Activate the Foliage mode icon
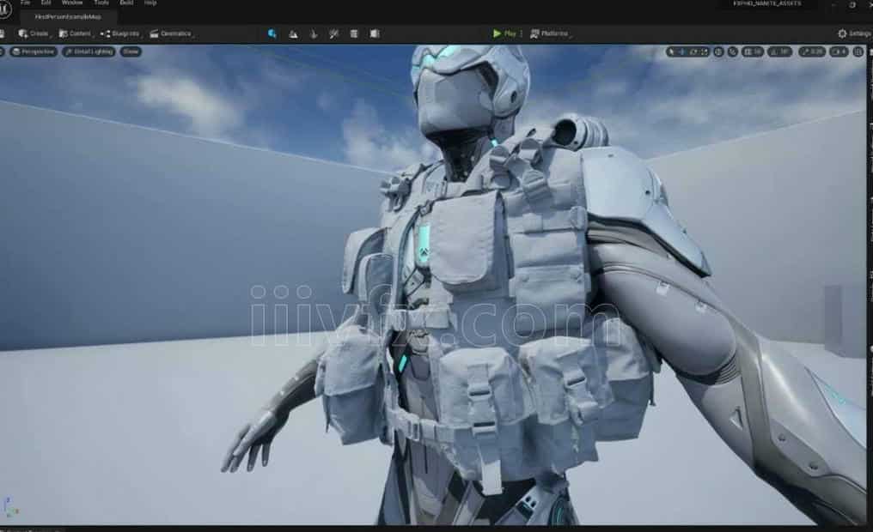This screenshot has width=873, height=532. [313, 33]
